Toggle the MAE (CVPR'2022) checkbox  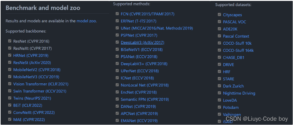point(9,119)
